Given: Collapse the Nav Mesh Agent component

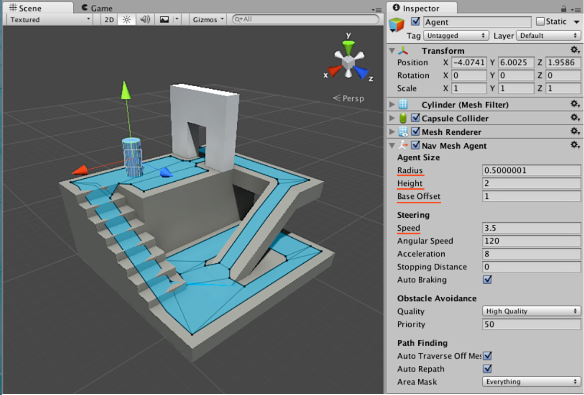Looking at the screenshot, I should pyautogui.click(x=392, y=146).
